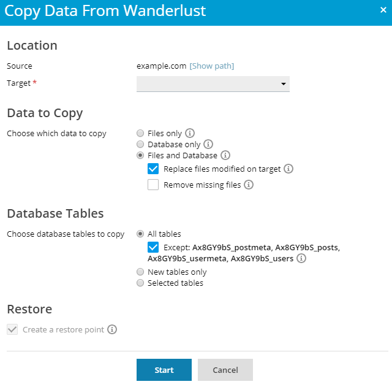Image resolution: width=392 pixels, height=387 pixels.
Task: Click info icon next to Database only
Action: [x=208, y=145]
